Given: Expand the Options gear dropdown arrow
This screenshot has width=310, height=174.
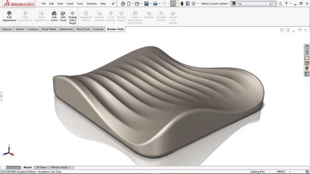Looking at the screenshot, I should 198,3.
